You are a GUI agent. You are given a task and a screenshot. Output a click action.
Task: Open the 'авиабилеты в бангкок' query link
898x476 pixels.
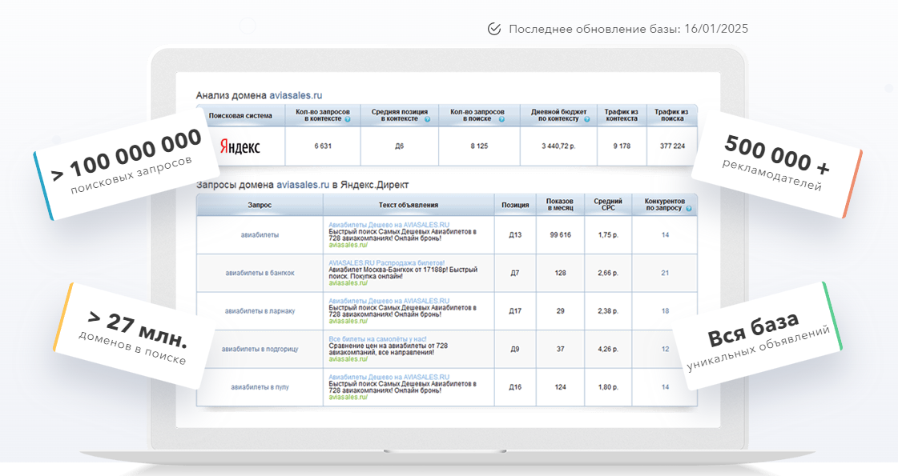(x=260, y=273)
